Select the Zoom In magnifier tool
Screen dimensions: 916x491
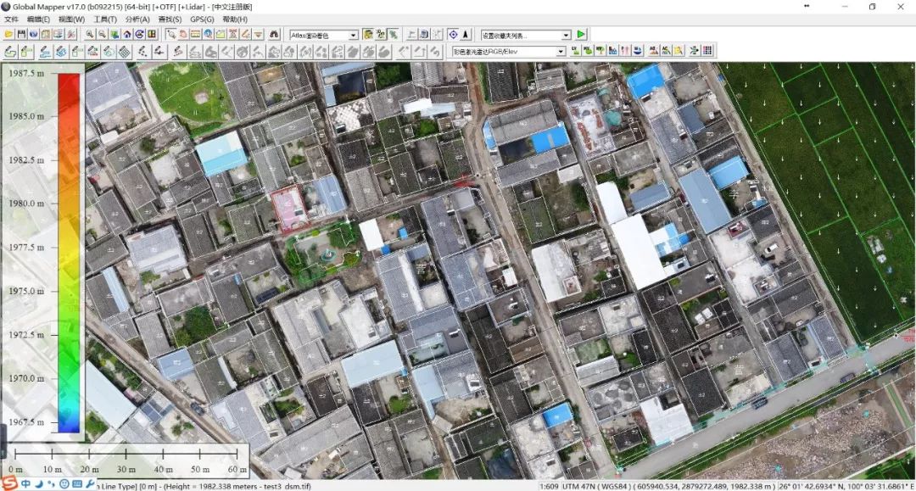pos(90,35)
